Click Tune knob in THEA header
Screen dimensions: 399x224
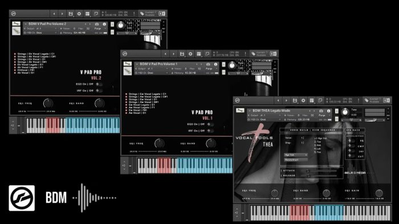coord(345,112)
